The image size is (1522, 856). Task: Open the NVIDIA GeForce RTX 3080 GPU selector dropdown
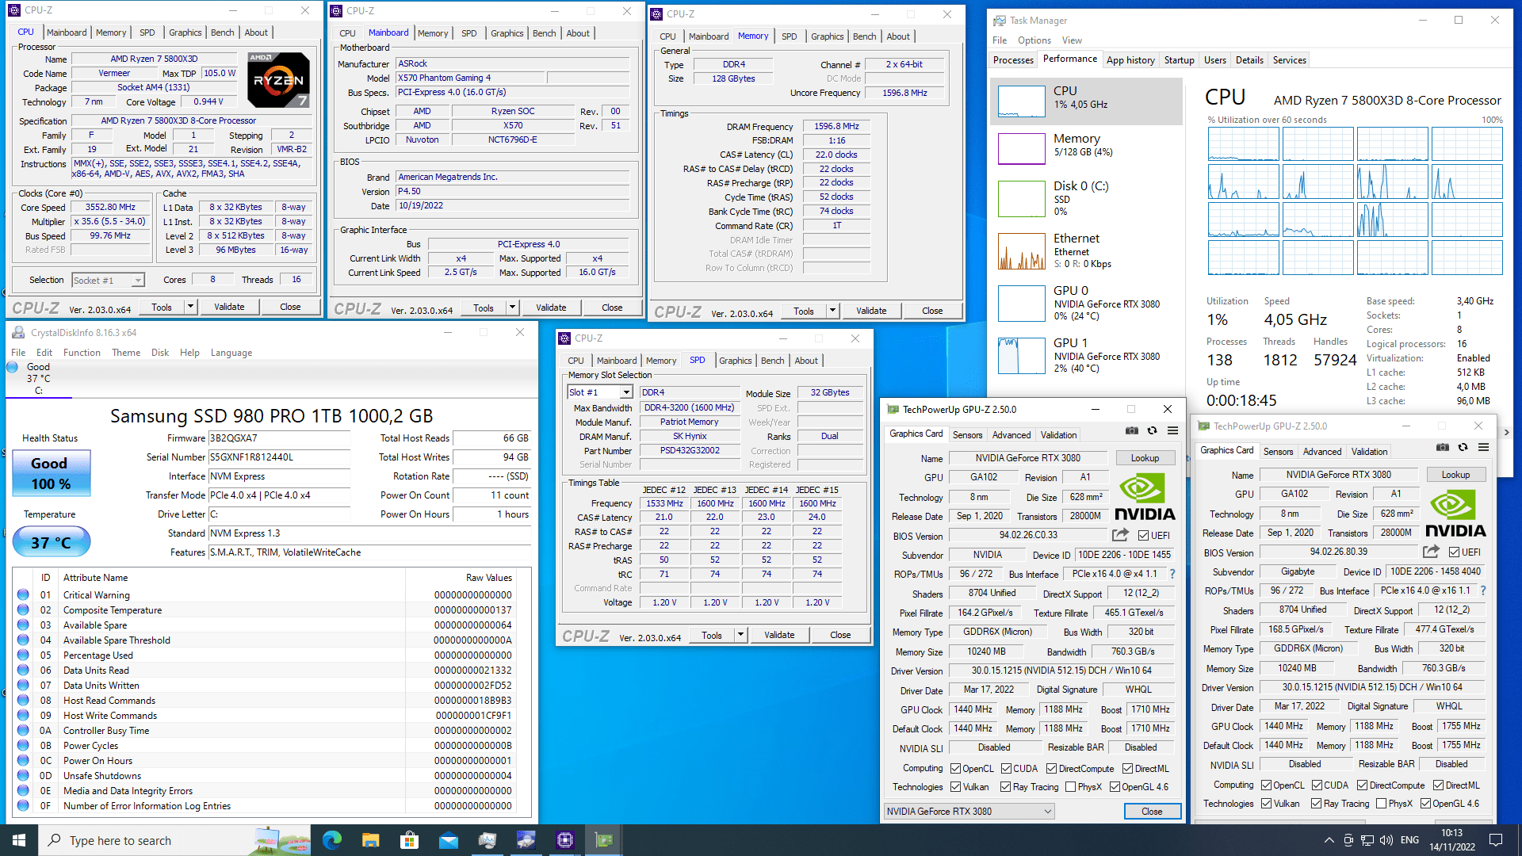(969, 811)
